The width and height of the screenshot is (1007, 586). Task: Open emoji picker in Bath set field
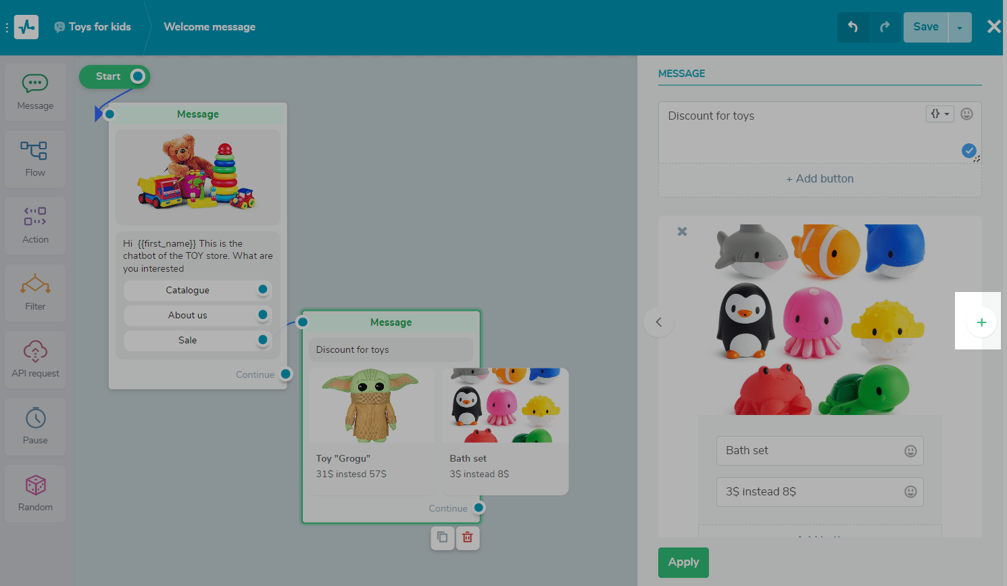pyautogui.click(x=910, y=451)
